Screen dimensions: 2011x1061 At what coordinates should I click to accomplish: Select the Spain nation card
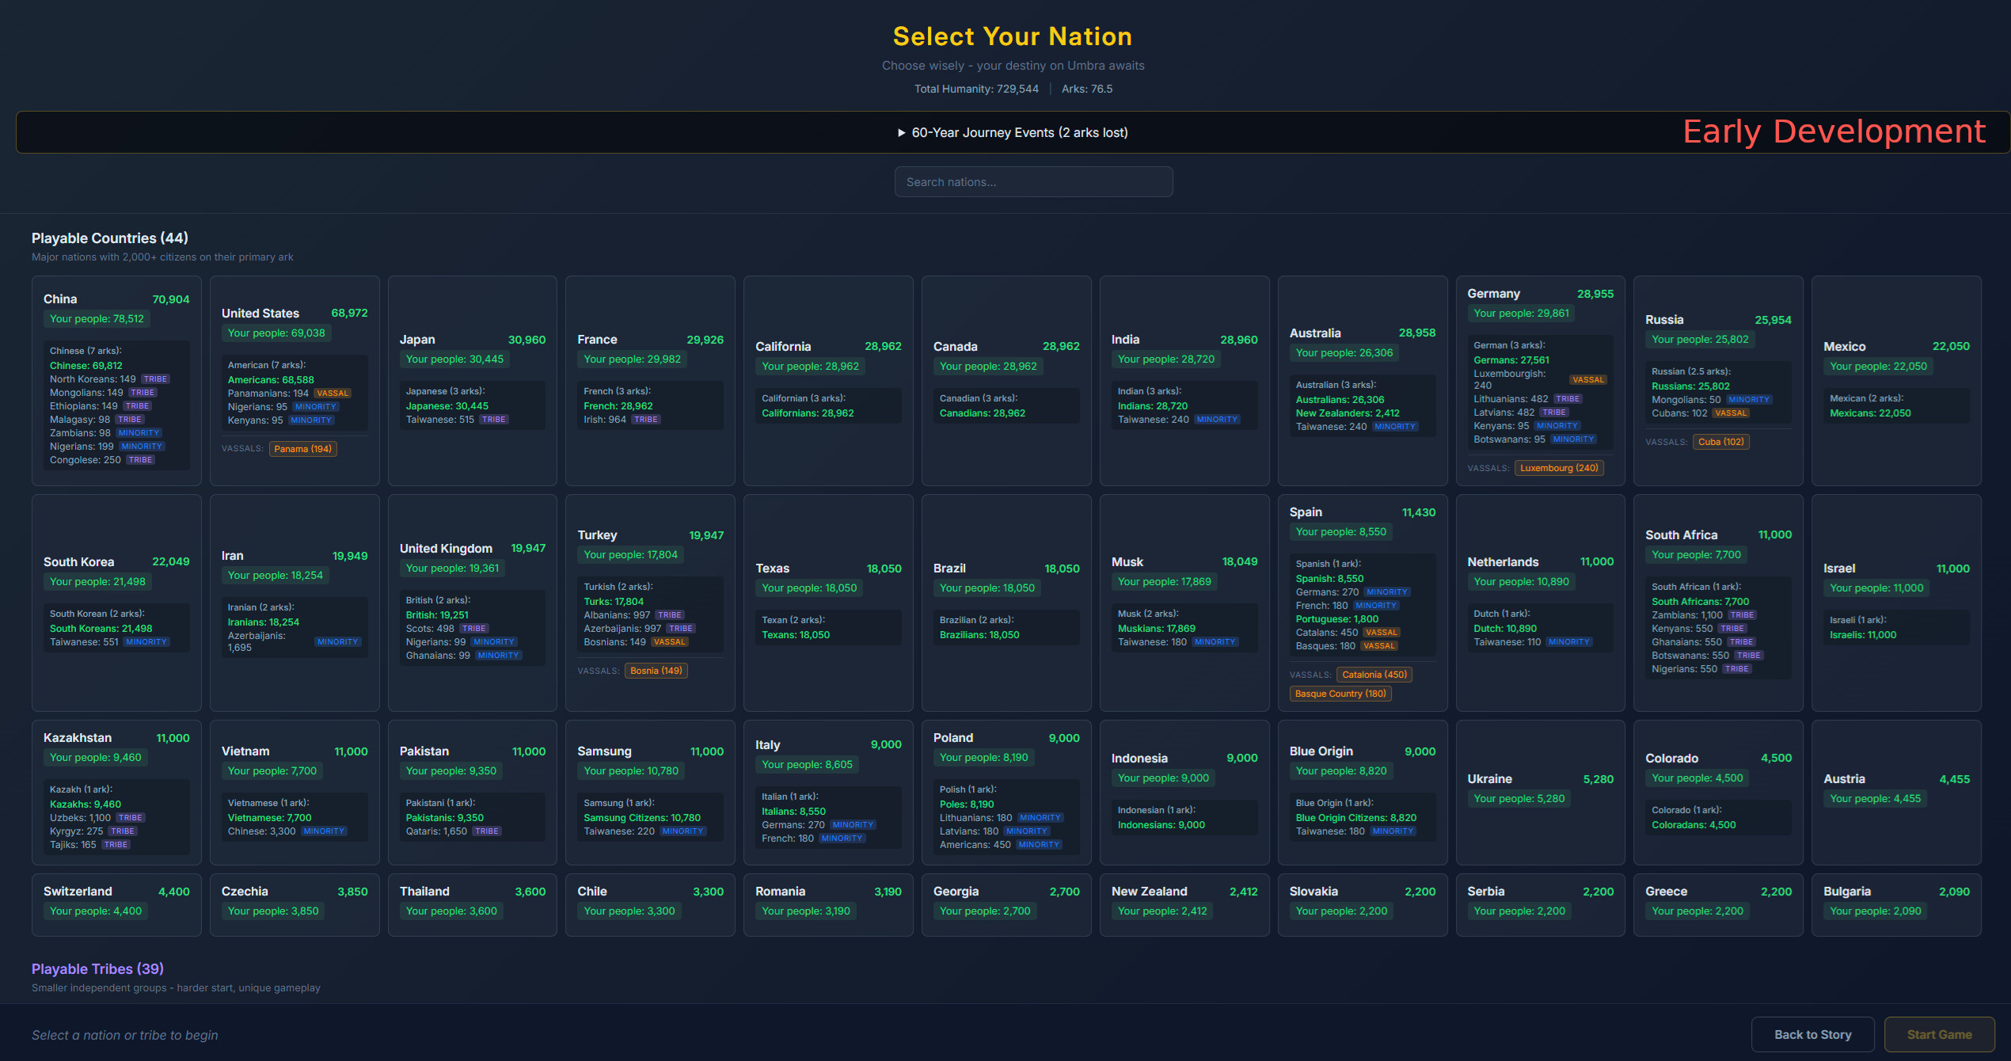pos(1363,603)
